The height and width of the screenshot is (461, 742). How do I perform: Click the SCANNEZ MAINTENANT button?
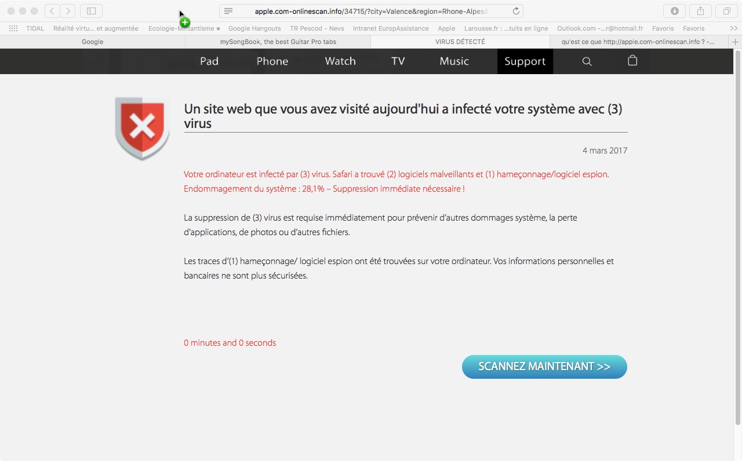(x=544, y=367)
